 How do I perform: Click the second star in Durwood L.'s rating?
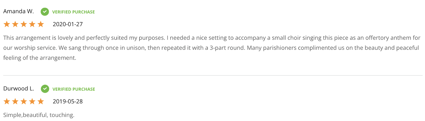point(15,101)
